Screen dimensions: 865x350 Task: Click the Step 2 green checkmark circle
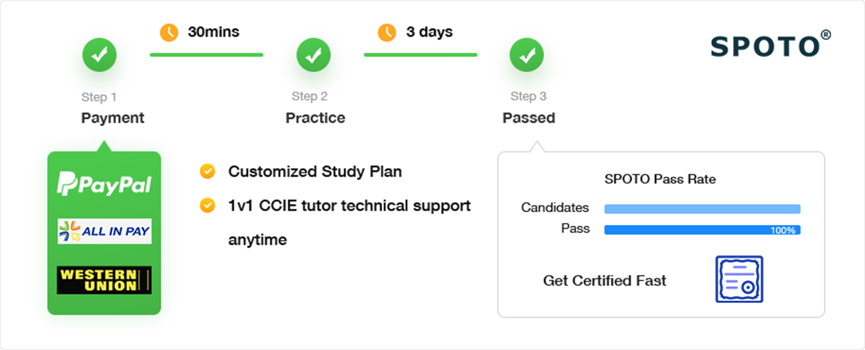coord(313,55)
